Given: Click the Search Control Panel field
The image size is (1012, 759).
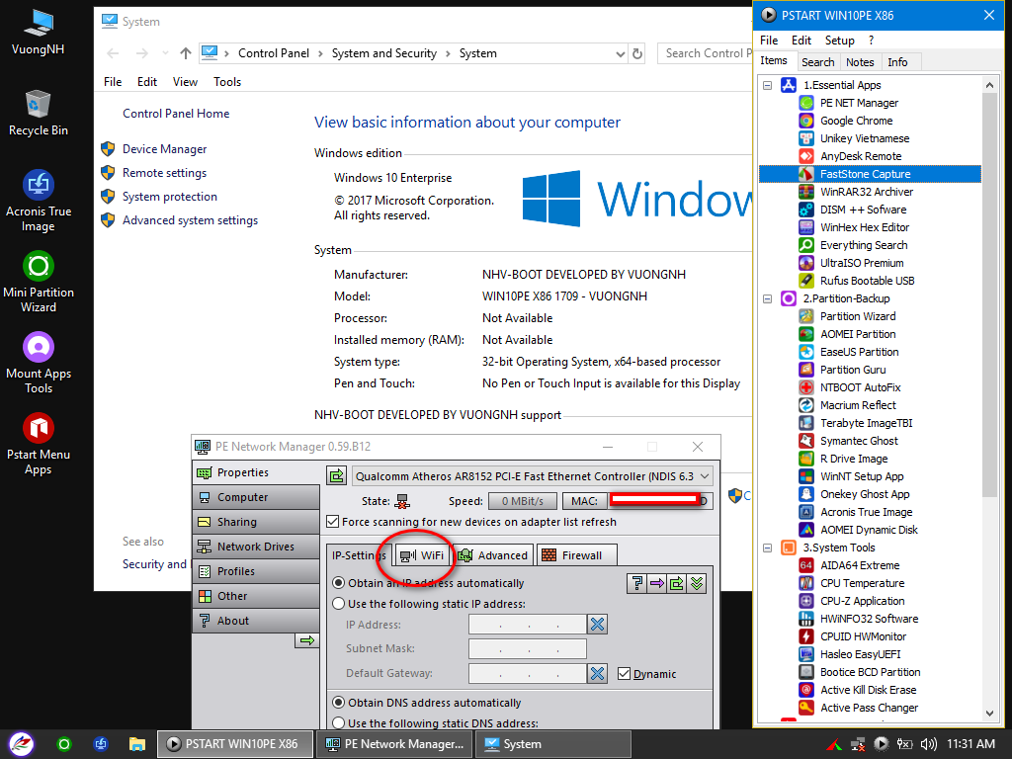Looking at the screenshot, I should [705, 53].
